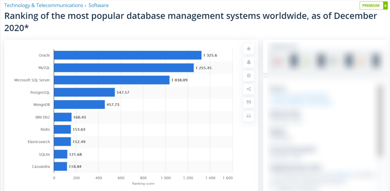Click the value 118.84
The image size is (390, 191).
(75, 166)
